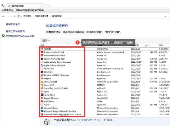Click the 1.27 GB size cell

(153, 82)
